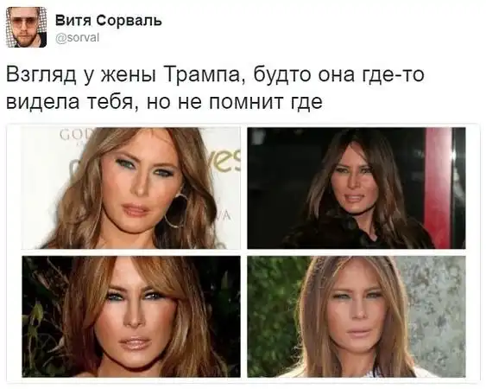Click the first line of tweet text
Image resolution: width=486 pixels, height=389 pixels.
click(215, 75)
